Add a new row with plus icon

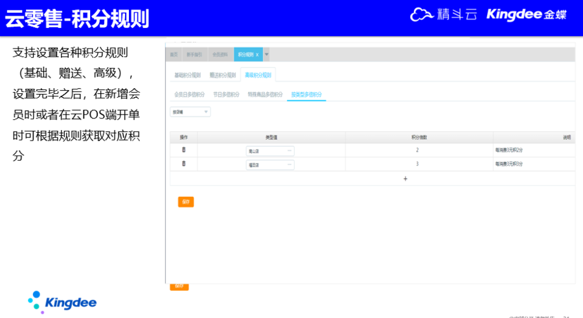tap(406, 178)
